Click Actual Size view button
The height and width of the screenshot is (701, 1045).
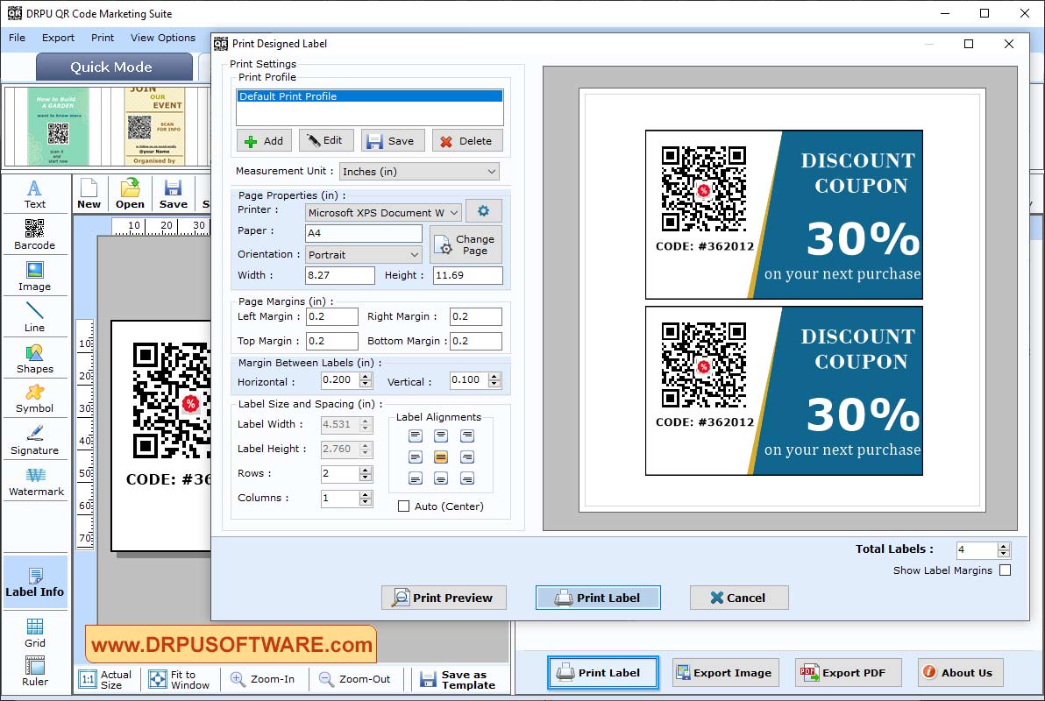(106, 679)
